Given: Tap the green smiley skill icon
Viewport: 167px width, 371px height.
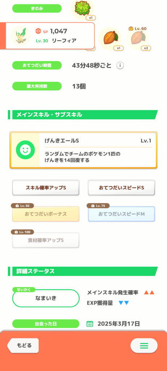Looking at the screenshot, I should coord(25,150).
